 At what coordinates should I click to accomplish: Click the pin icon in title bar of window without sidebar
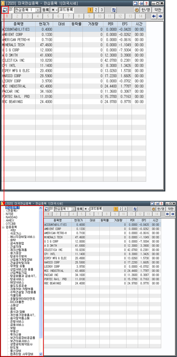coord(141,3)
